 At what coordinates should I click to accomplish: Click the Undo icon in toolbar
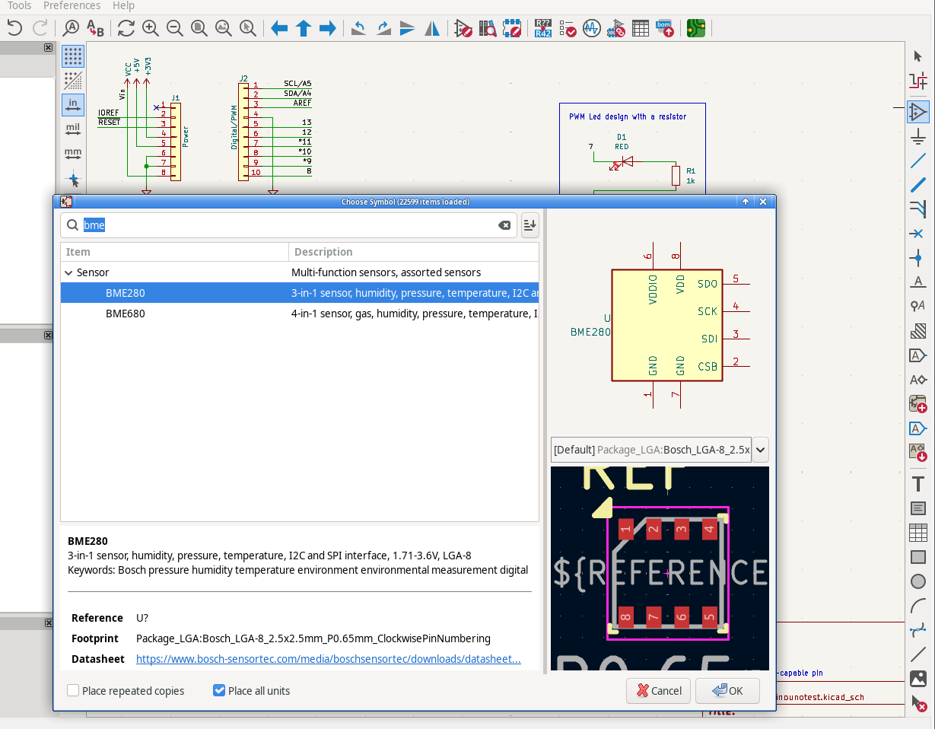[14, 29]
